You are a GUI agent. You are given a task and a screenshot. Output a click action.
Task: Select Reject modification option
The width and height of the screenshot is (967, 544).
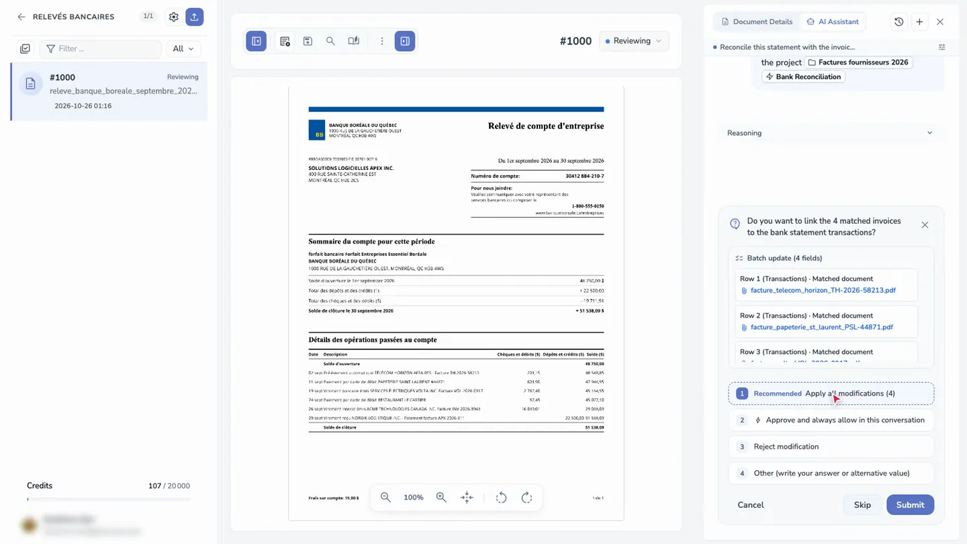click(x=831, y=447)
